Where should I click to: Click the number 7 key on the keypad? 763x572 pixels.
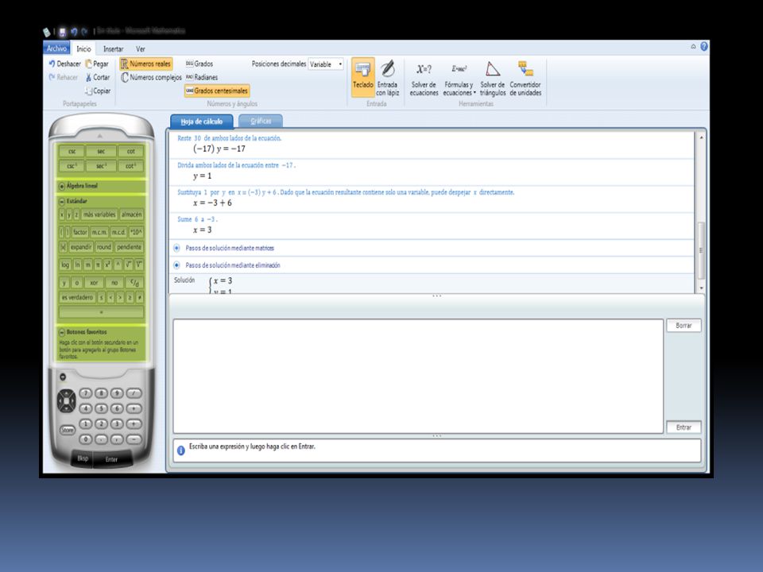coord(86,393)
